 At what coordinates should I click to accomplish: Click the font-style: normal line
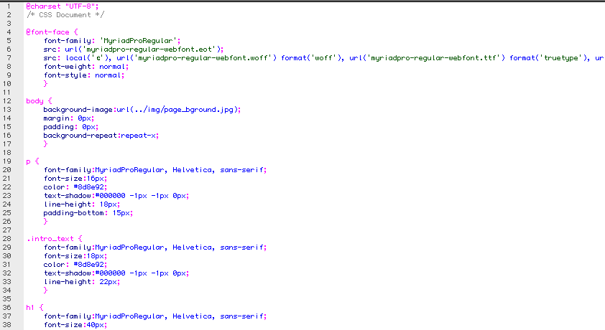84,75
